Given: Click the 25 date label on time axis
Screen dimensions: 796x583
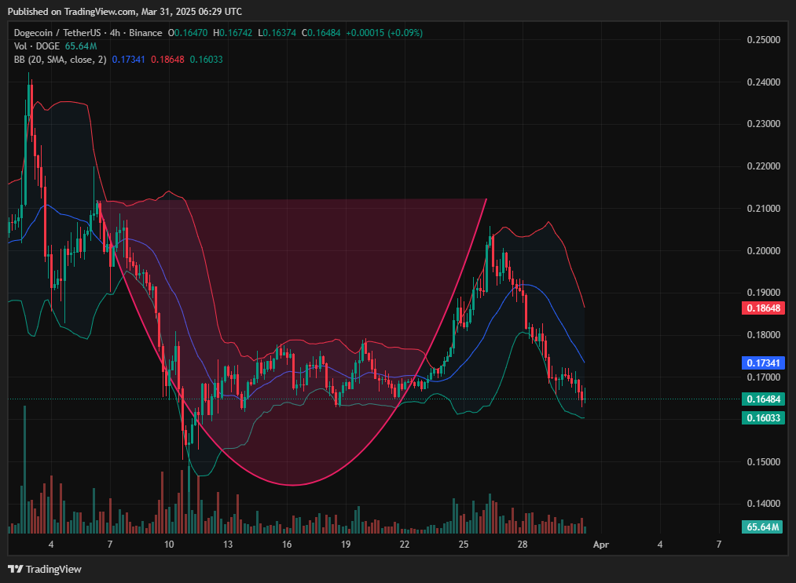Looking at the screenshot, I should click(x=464, y=544).
